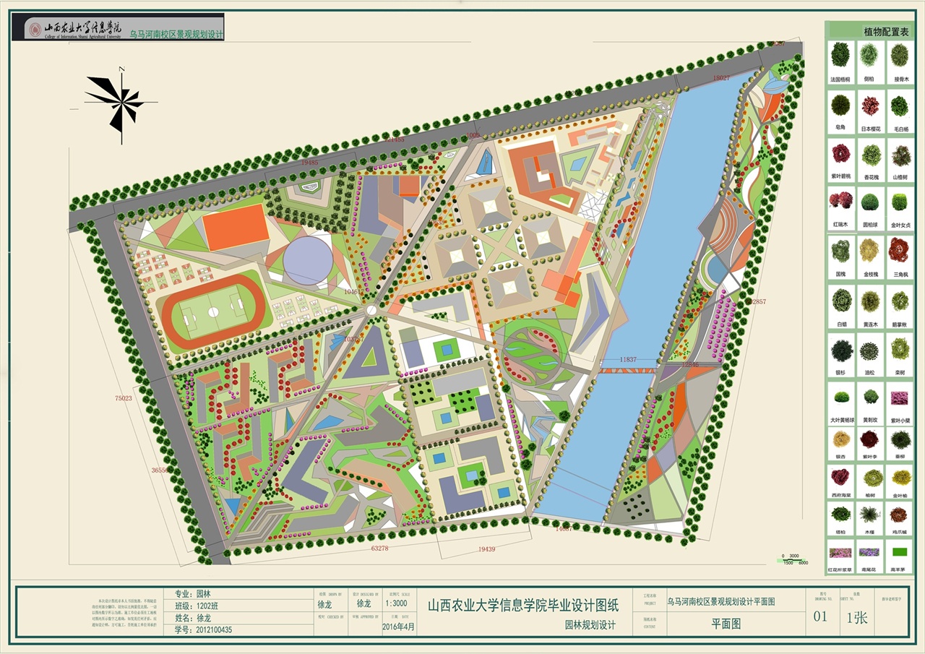The height and width of the screenshot is (654, 925).
Task: Select the 高羊茅 green grass swatch
Action: [x=900, y=552]
